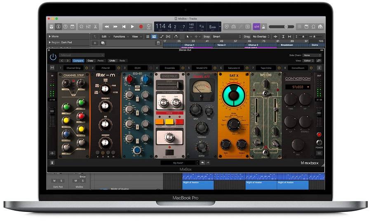
Task: Toggle power for Channel Strip slot 1
Action: pos(87,68)
